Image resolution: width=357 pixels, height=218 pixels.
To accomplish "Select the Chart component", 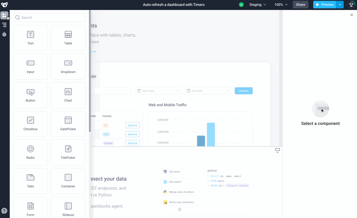I will [x=68, y=95].
